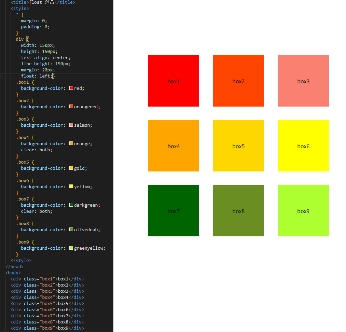This screenshot has height=332, width=346.
Task: Click the orange color square in .box4 rule
Action: [x=71, y=143]
